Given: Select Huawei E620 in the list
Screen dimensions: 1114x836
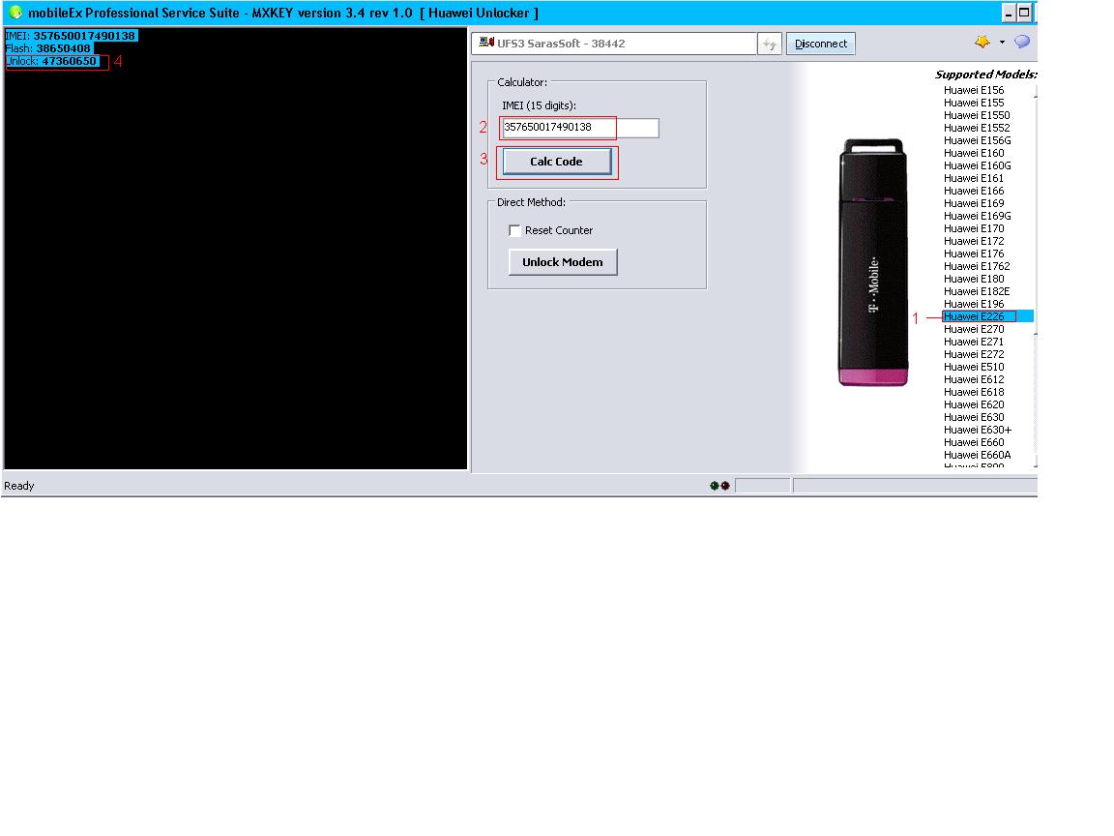Looking at the screenshot, I should 974,405.
